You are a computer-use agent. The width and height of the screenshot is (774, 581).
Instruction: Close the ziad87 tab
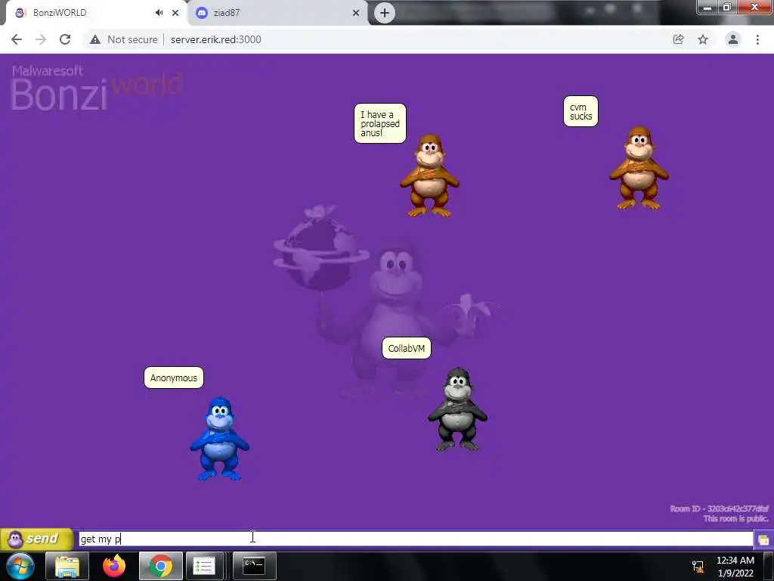pos(356,13)
